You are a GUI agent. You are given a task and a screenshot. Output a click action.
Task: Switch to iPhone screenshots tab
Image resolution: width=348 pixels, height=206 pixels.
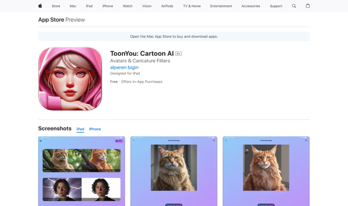pyautogui.click(x=95, y=129)
